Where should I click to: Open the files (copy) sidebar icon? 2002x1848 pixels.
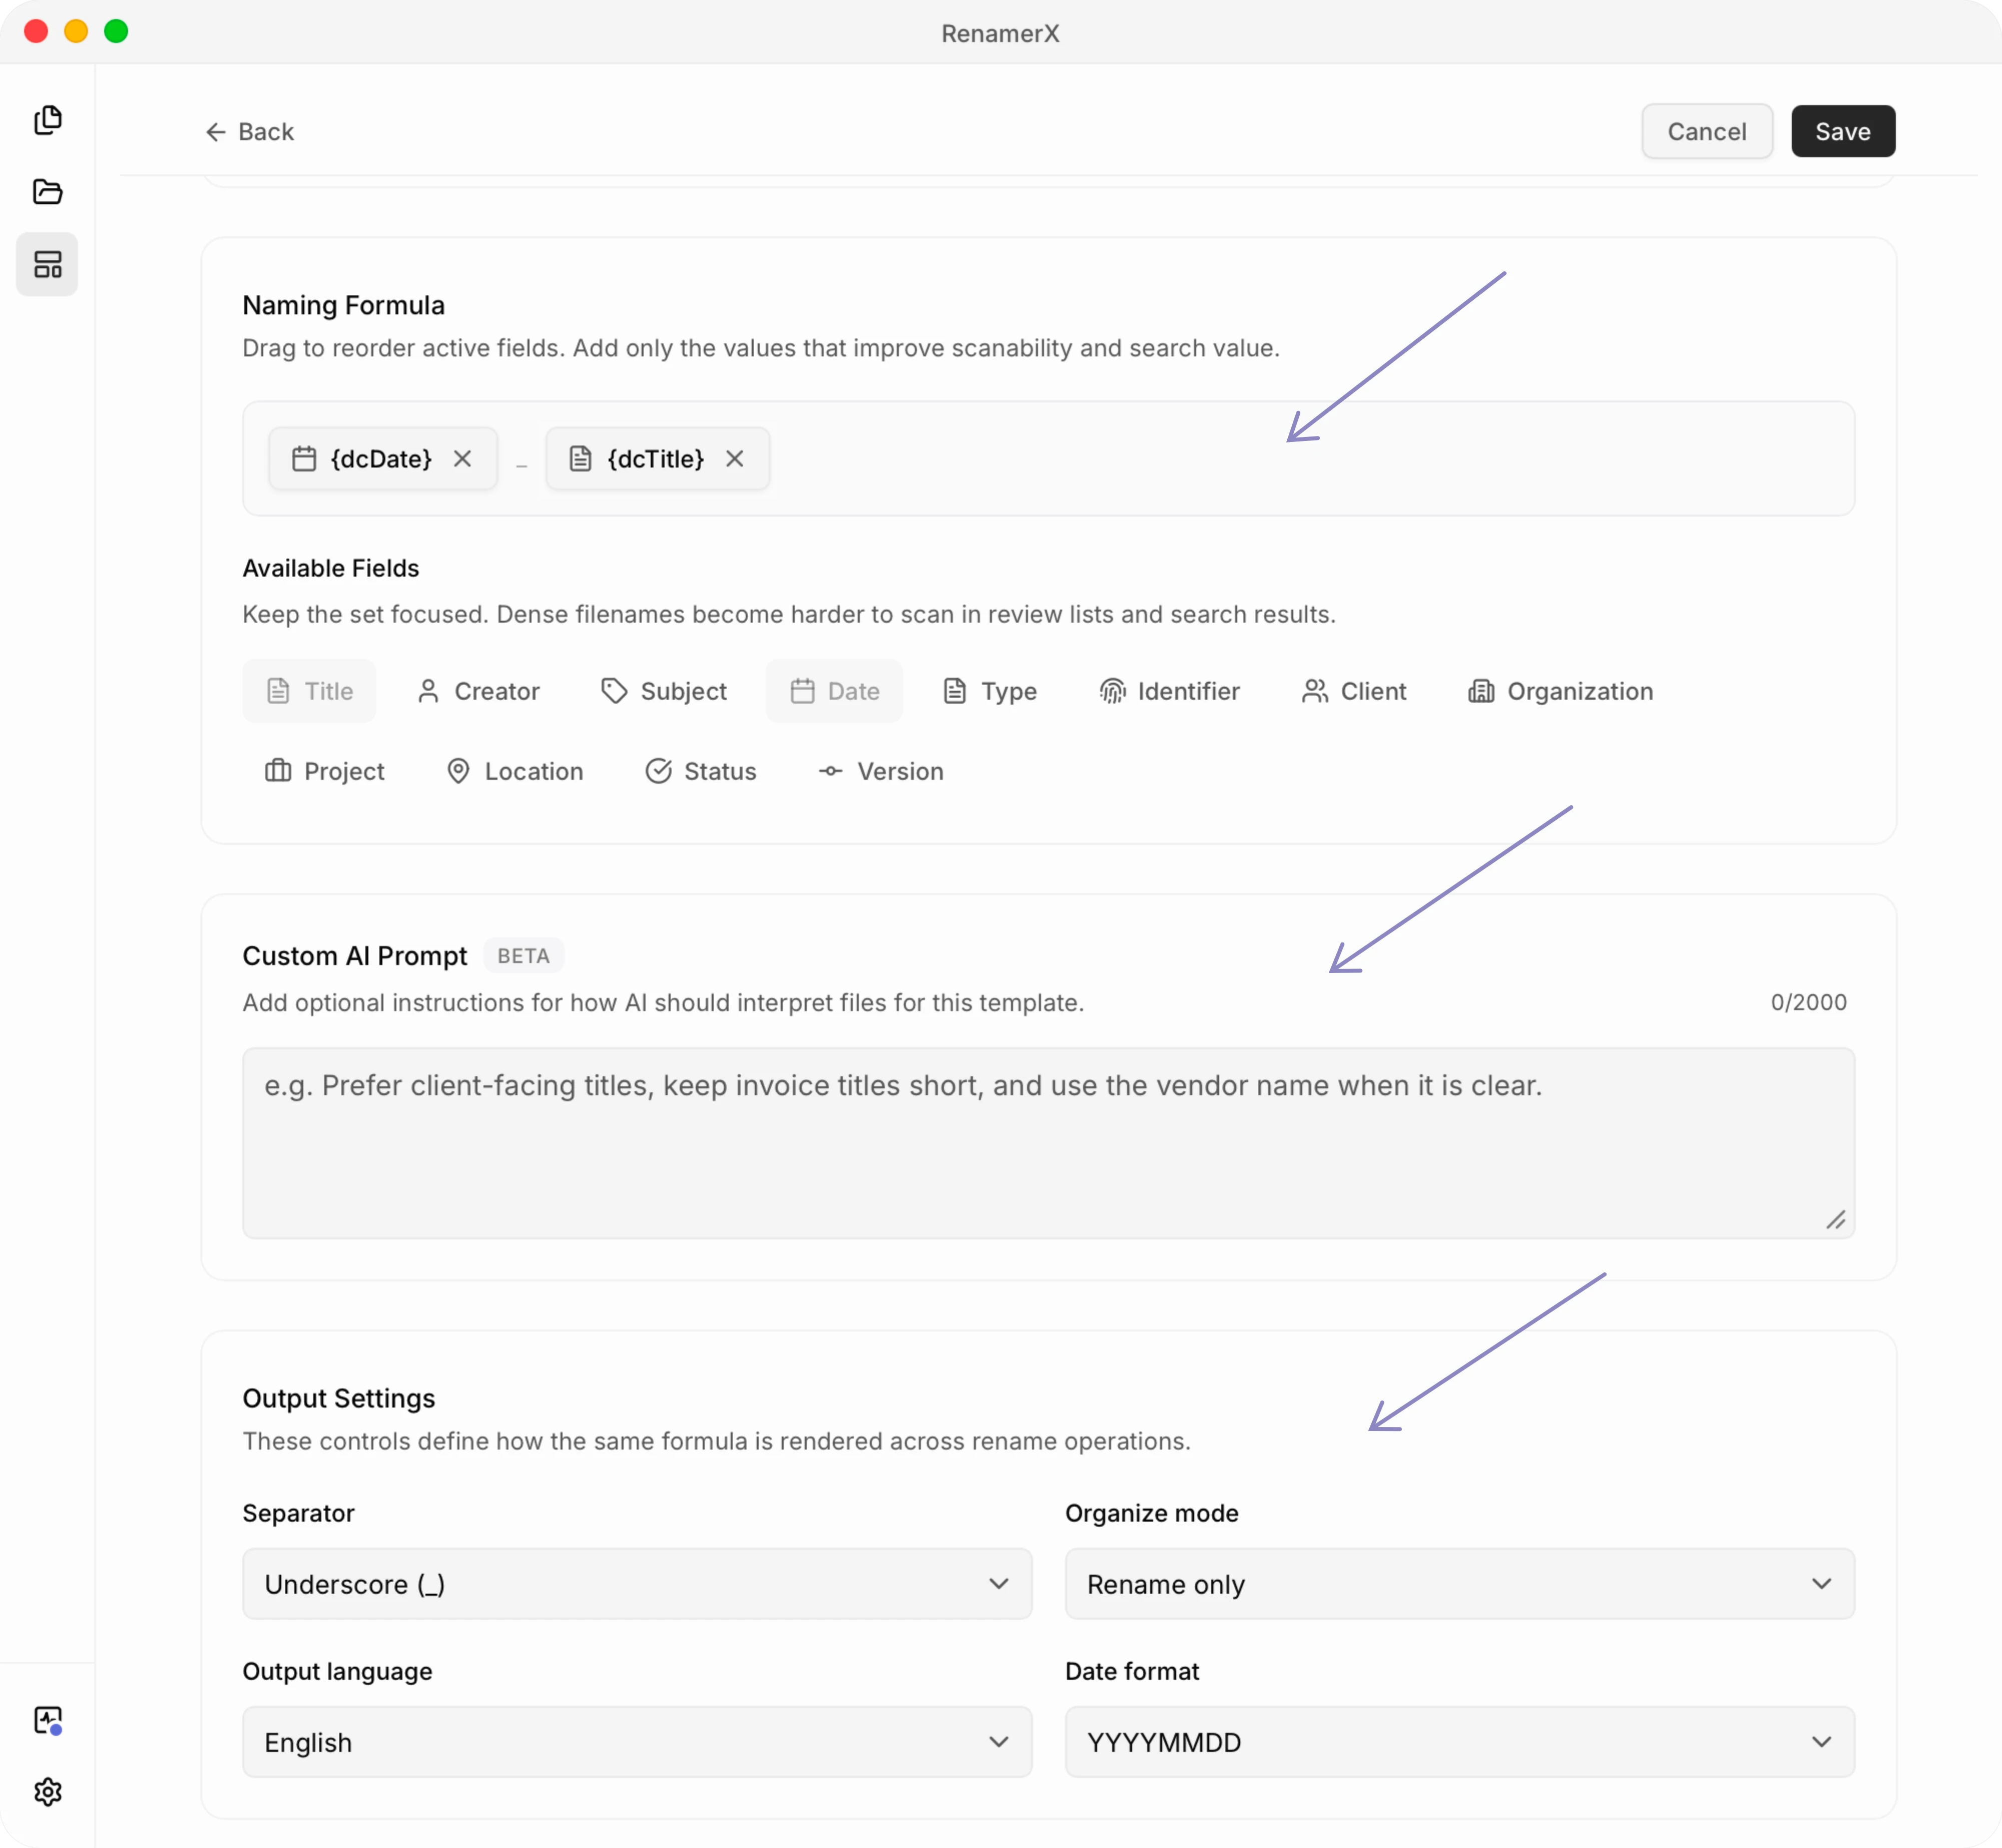coord(47,120)
